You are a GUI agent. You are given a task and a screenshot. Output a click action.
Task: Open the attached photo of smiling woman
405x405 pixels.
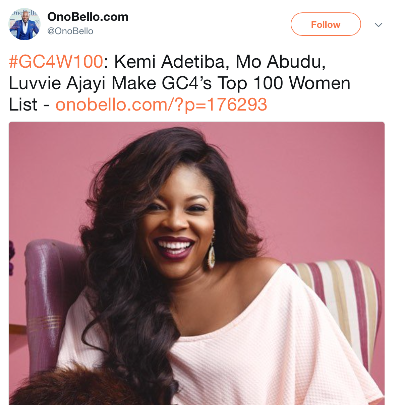(197, 263)
